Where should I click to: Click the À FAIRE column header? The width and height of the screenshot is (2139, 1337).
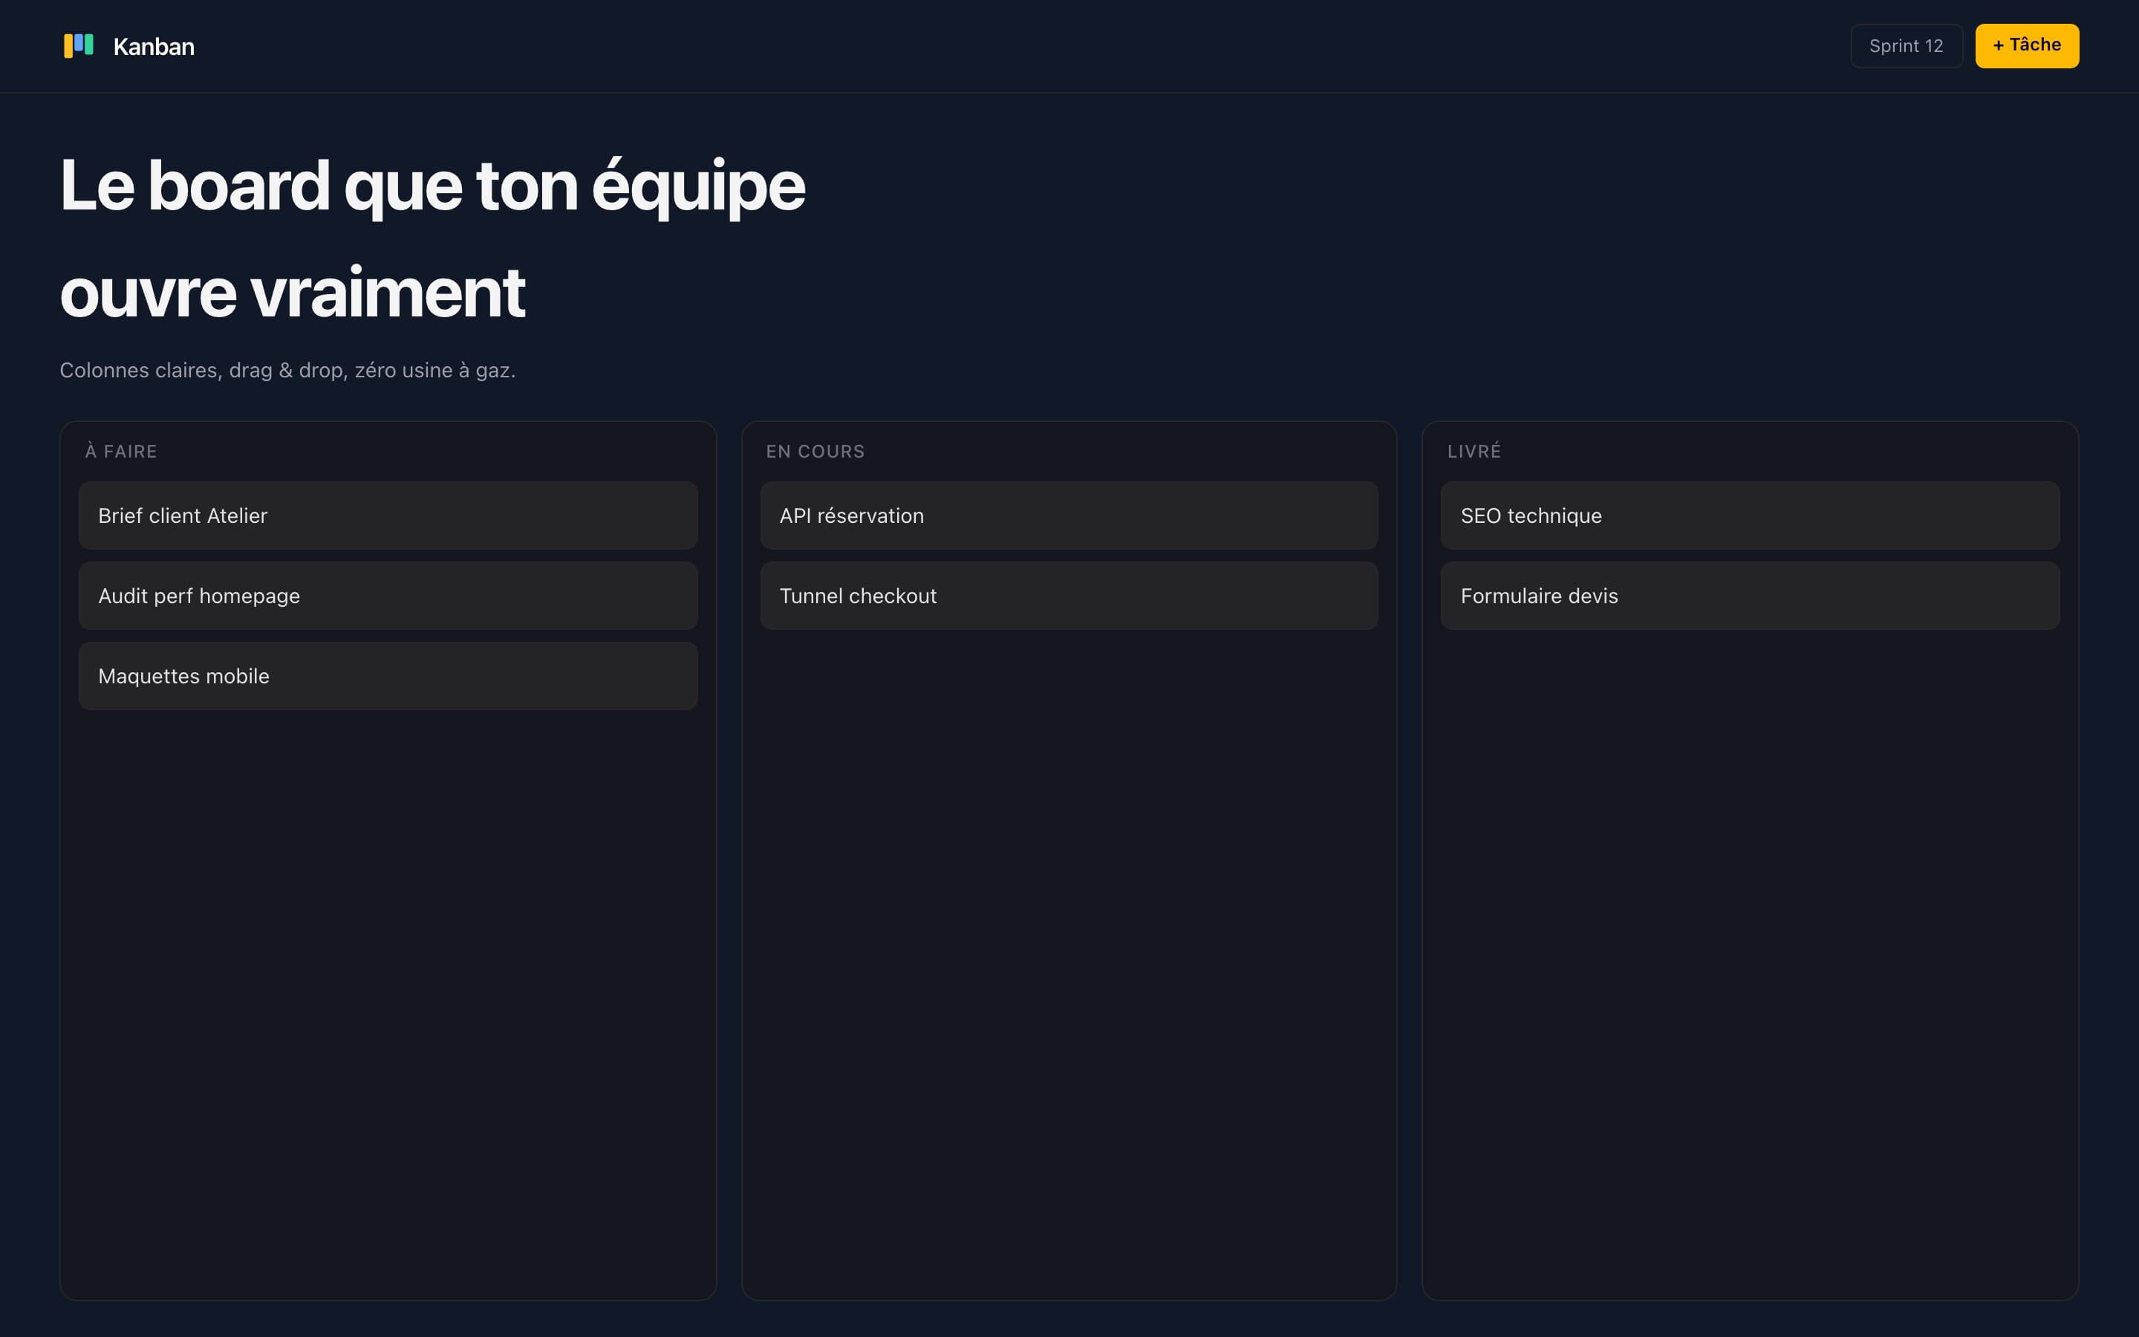coord(121,451)
